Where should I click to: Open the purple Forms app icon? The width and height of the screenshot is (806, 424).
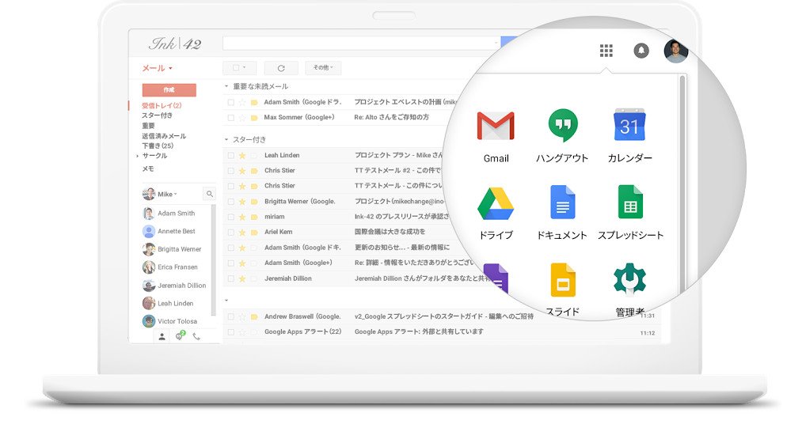pyautogui.click(x=496, y=278)
